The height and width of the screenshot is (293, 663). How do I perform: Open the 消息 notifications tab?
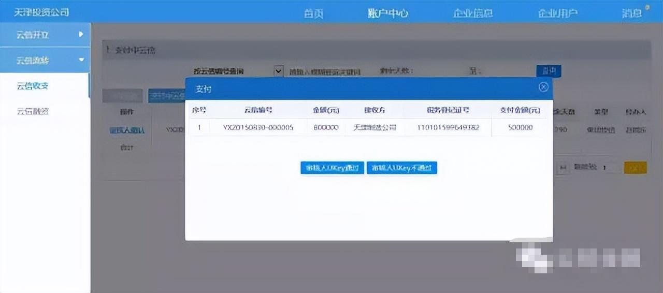click(x=632, y=13)
